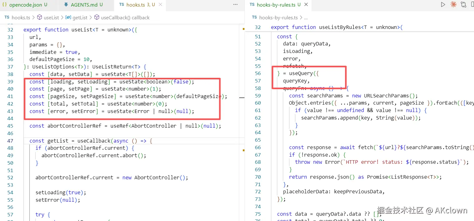This screenshot has height=221, width=474.
Task: Click the cube icon before useCallback() callback breadcrumb
Action: point(97,18)
